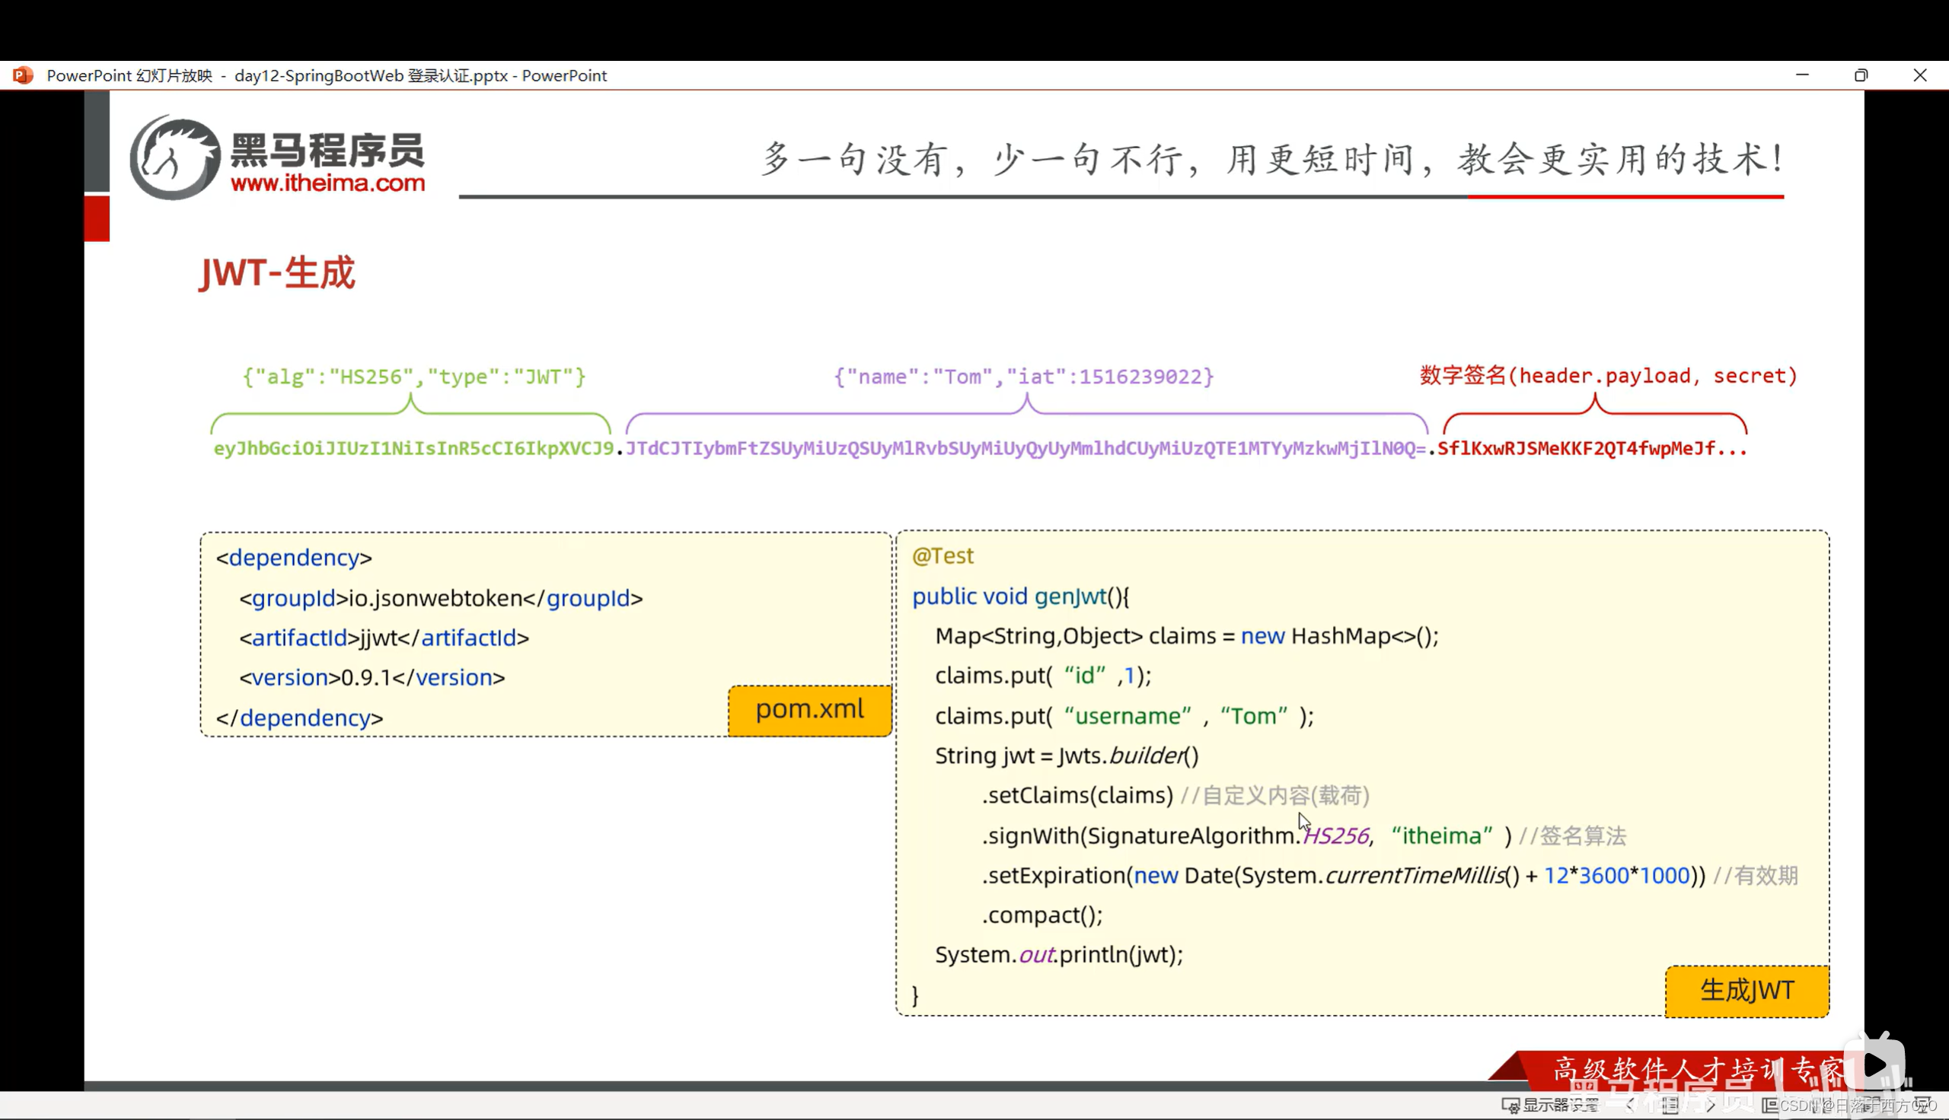Click the public void genJwt(){ line

1020,597
